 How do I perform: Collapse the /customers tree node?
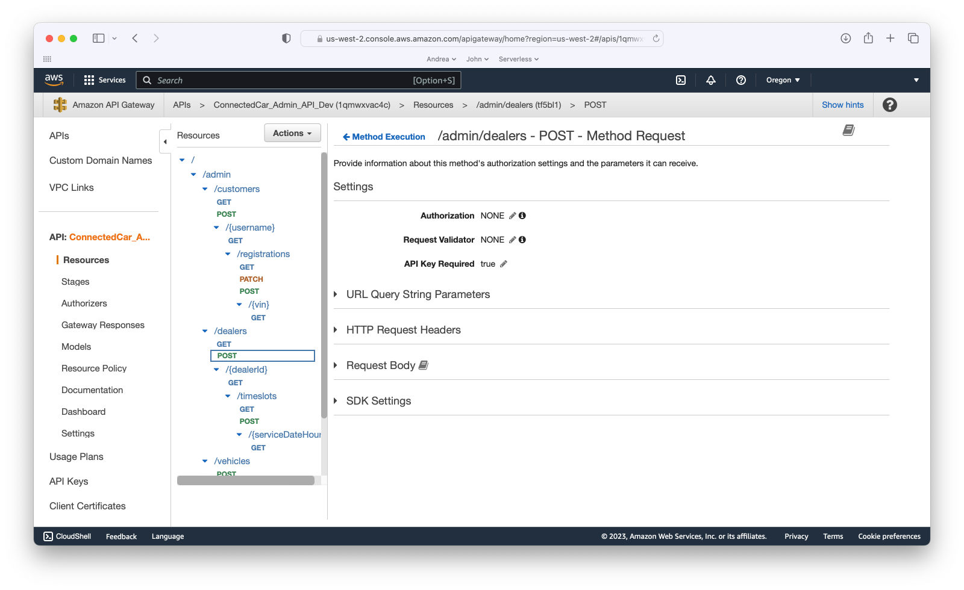pos(205,189)
